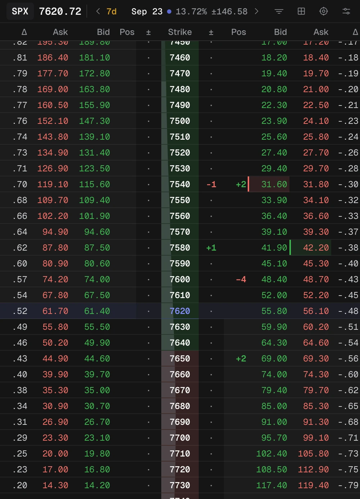Click the Strike column header
Viewport: 360px width, 499px height.
[180, 32]
